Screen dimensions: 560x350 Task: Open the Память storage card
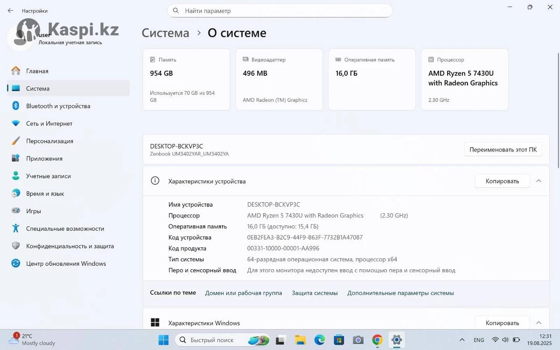(x=186, y=79)
